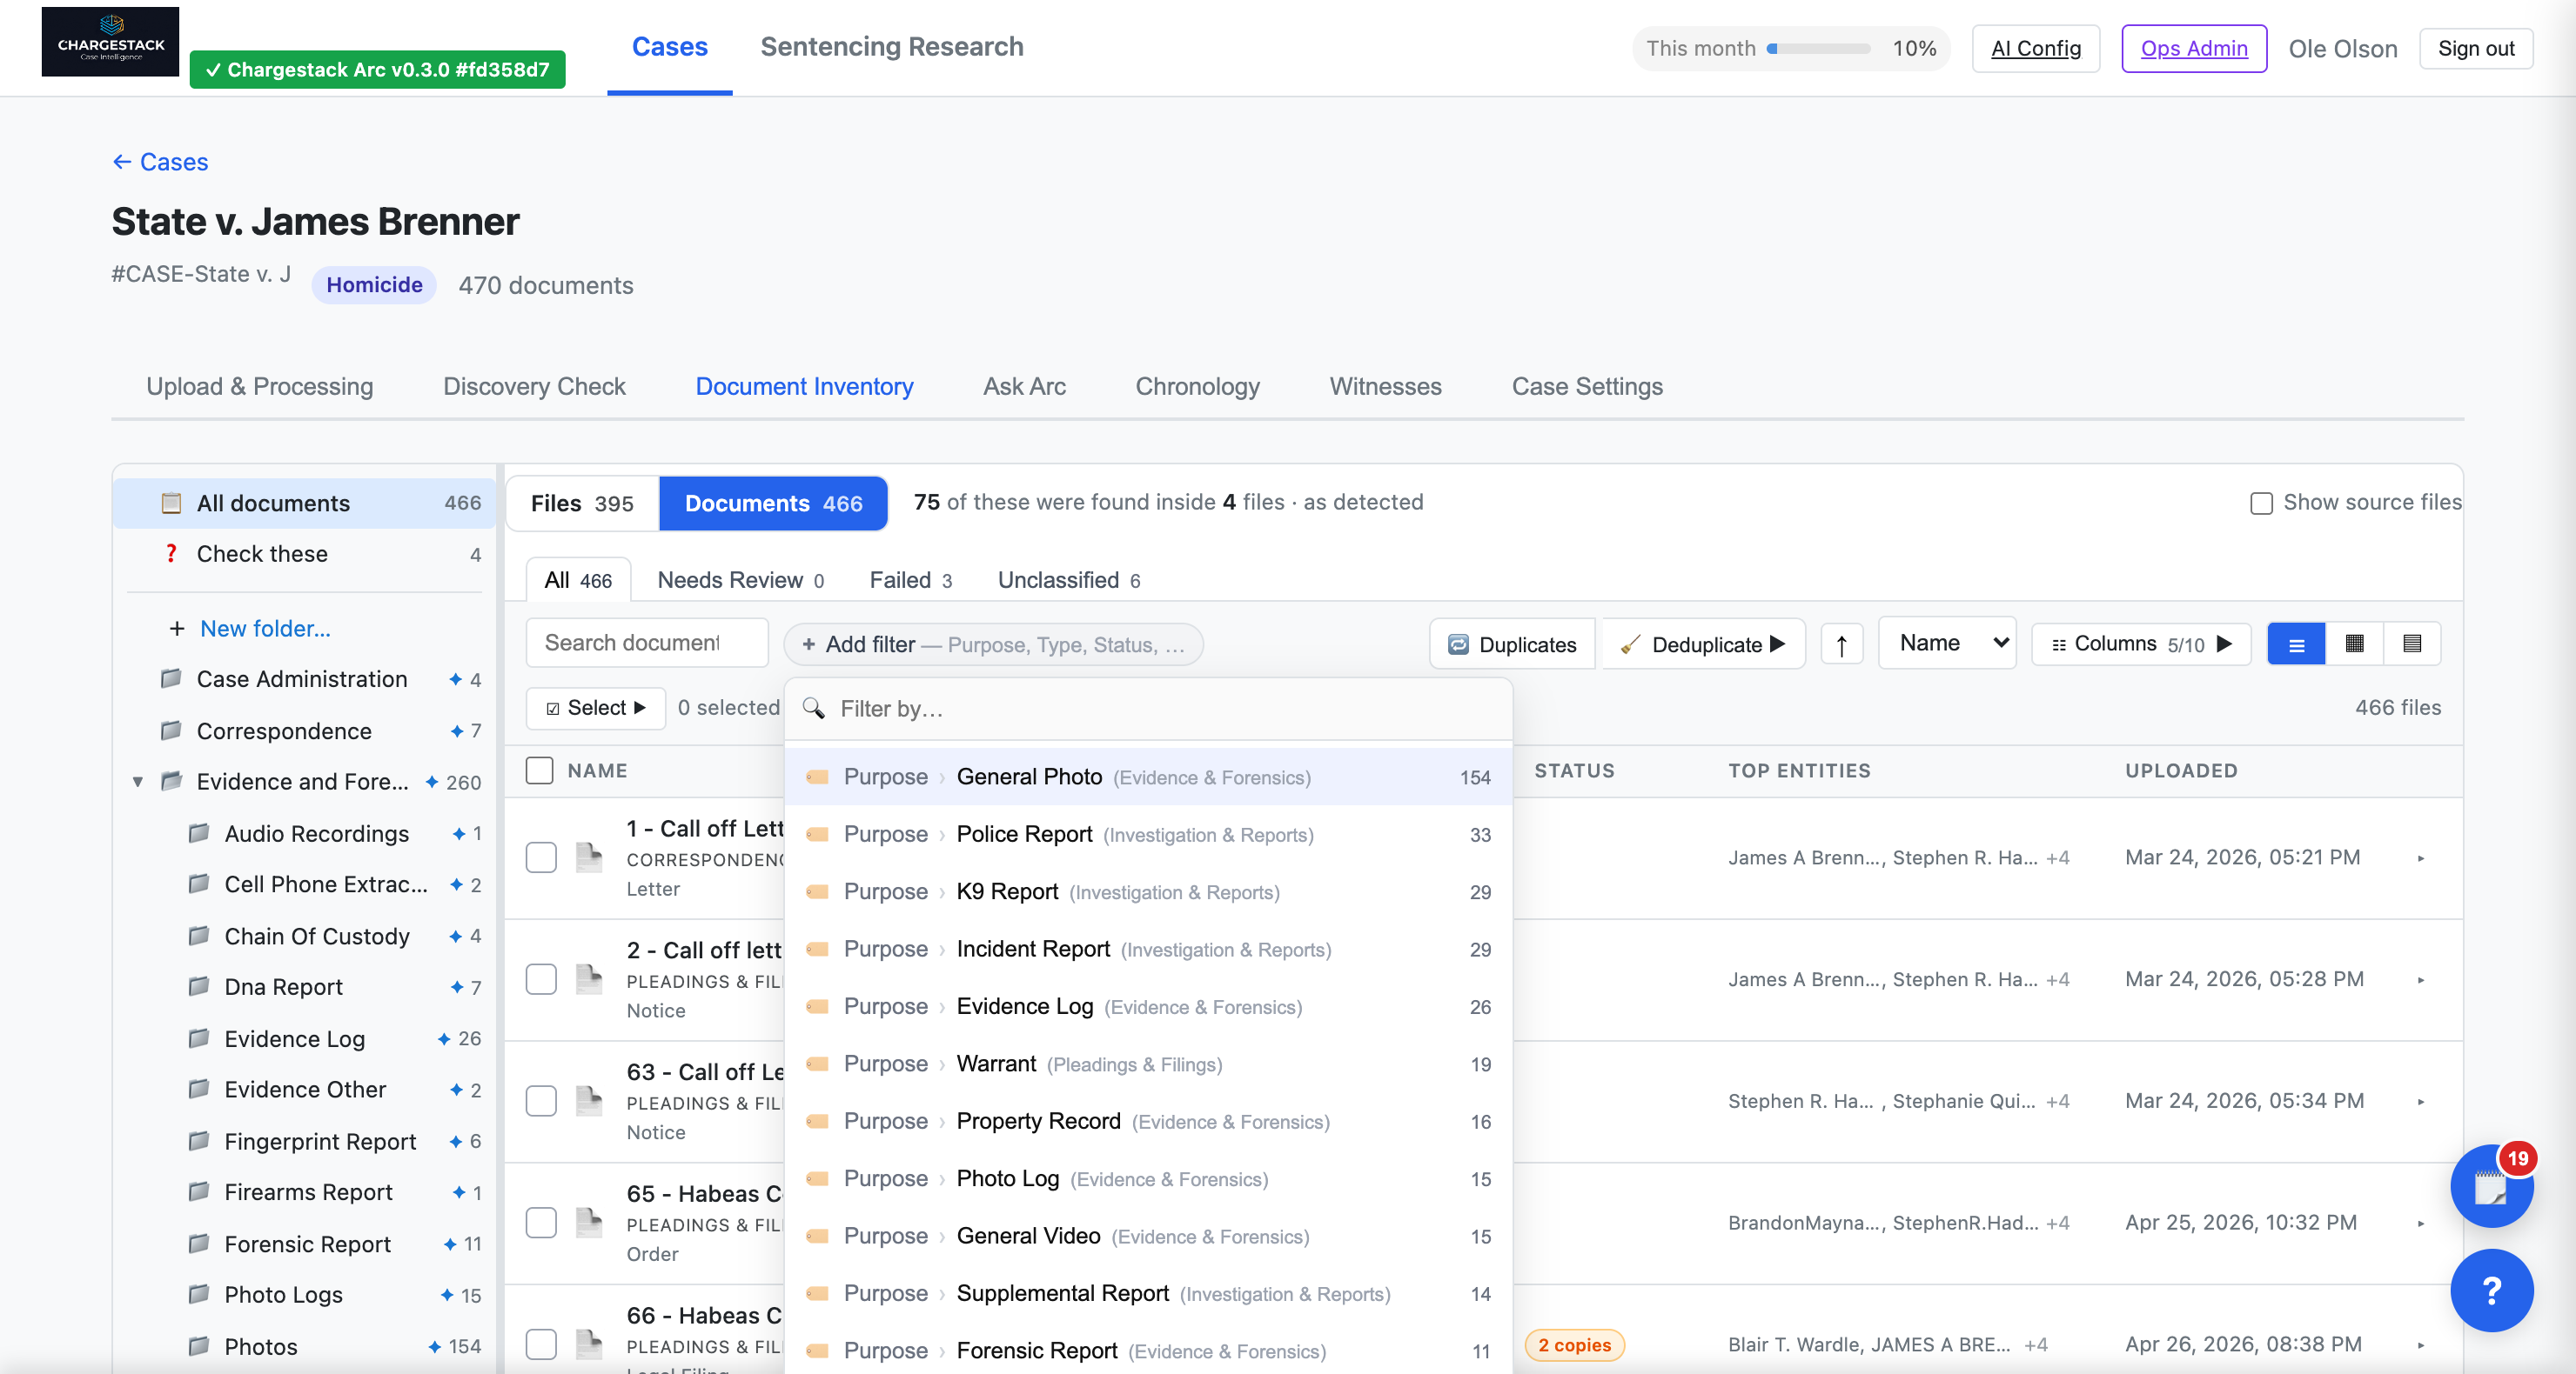Click the file icon of 63 - Call off Letter

pyautogui.click(x=589, y=1101)
